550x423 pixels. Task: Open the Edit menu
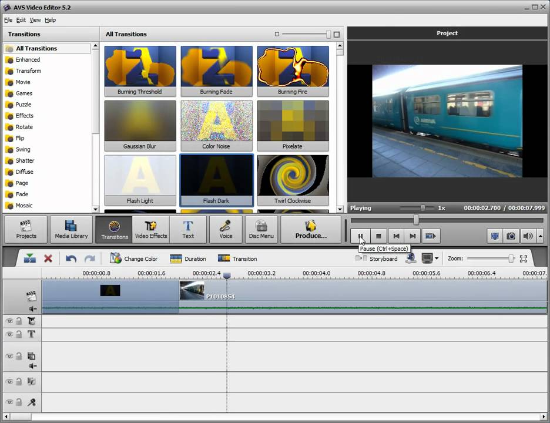pos(21,20)
